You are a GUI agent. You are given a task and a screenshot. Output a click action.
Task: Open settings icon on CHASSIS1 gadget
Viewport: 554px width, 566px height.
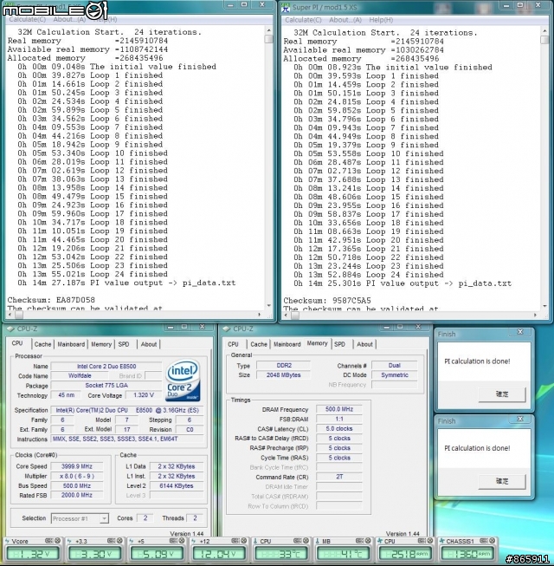pyautogui.click(x=484, y=541)
